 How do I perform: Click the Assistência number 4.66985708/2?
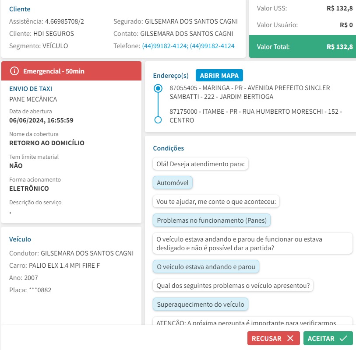coord(64,21)
